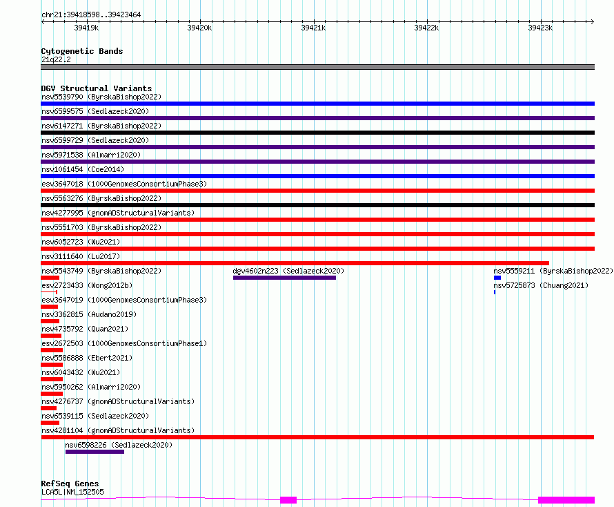The height and width of the screenshot is (507, 614).
Task: Click the thin red bracket glyph under esv2723433
Action: pos(49,292)
